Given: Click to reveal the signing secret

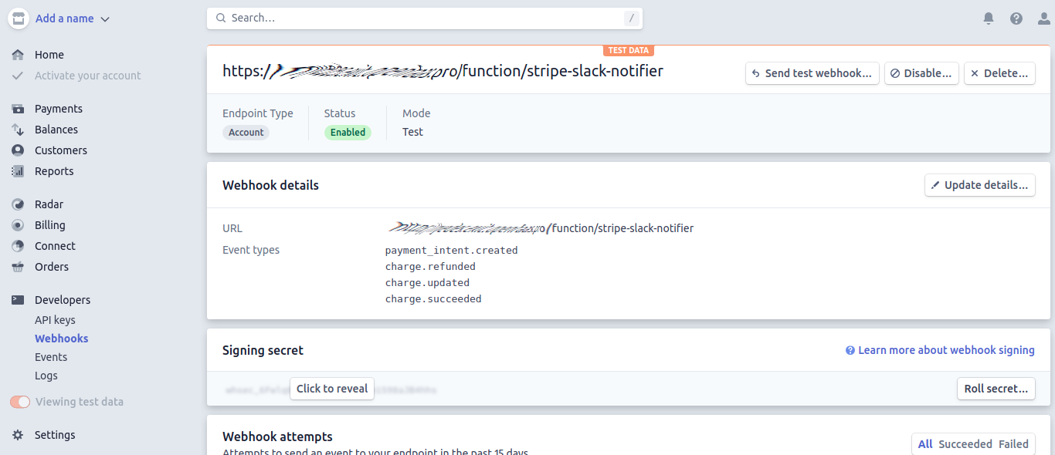Looking at the screenshot, I should (x=332, y=389).
